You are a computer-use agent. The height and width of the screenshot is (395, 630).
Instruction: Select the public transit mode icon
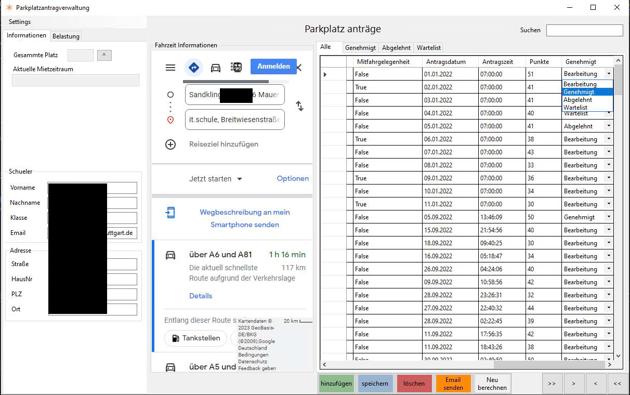pyautogui.click(x=236, y=67)
